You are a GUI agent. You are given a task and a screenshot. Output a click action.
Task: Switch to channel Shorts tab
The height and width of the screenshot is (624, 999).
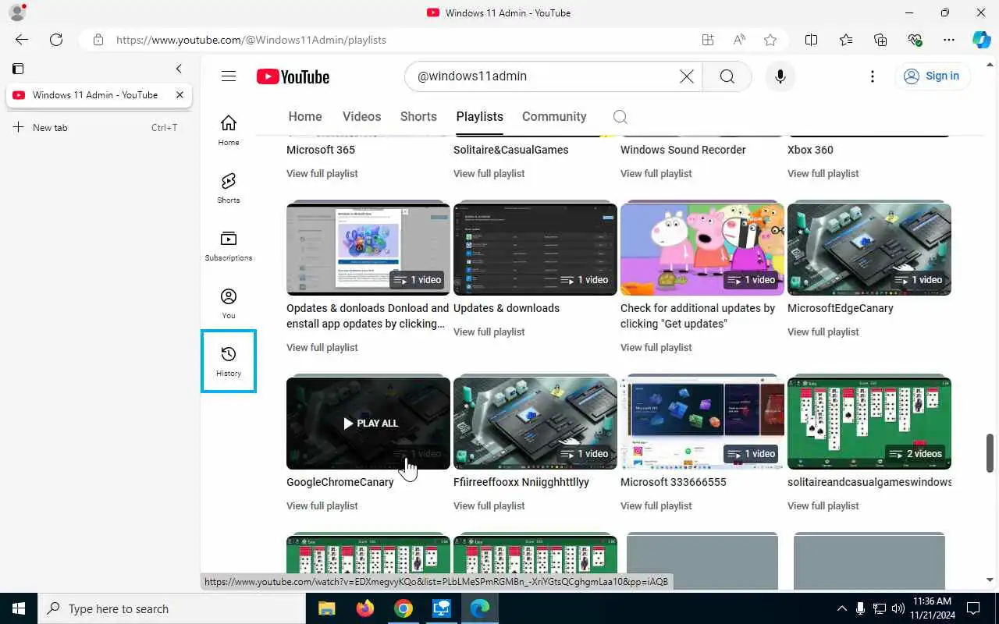click(x=418, y=117)
